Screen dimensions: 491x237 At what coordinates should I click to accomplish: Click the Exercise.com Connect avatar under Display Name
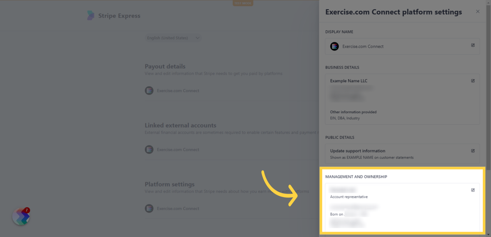334,46
